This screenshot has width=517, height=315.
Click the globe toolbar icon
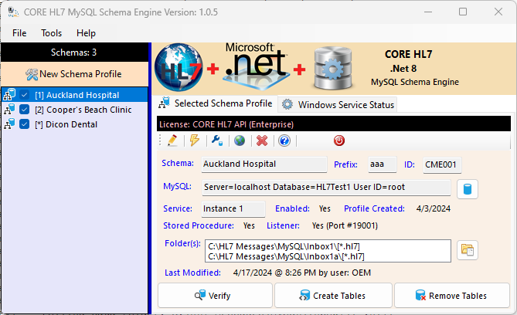[240, 141]
